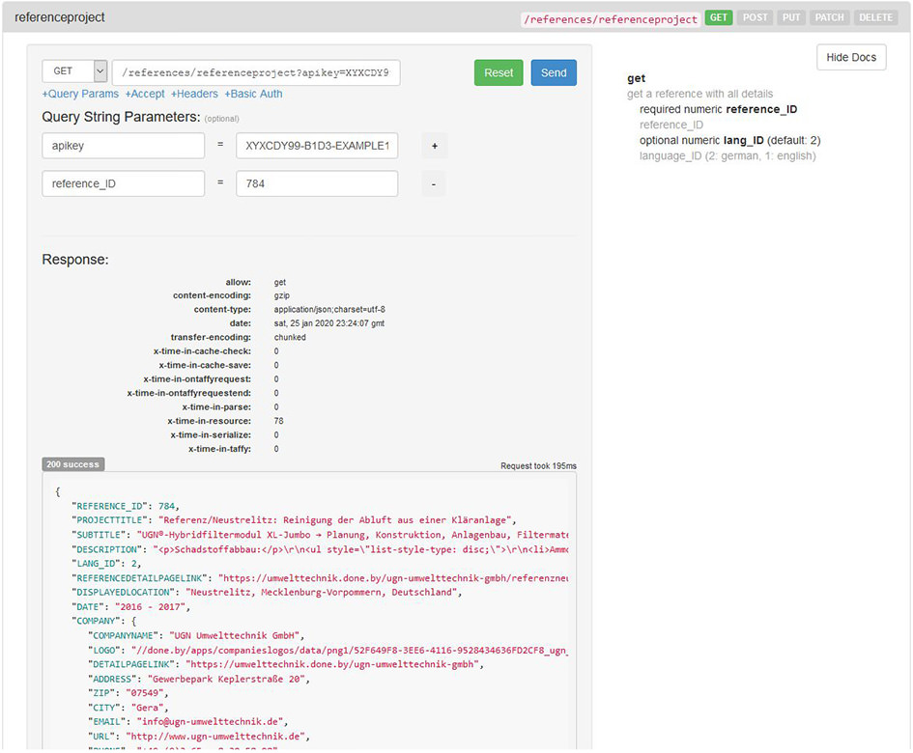Image resolution: width=913 pixels, height=753 pixels.
Task: Select the POST method badge
Action: 755,17
